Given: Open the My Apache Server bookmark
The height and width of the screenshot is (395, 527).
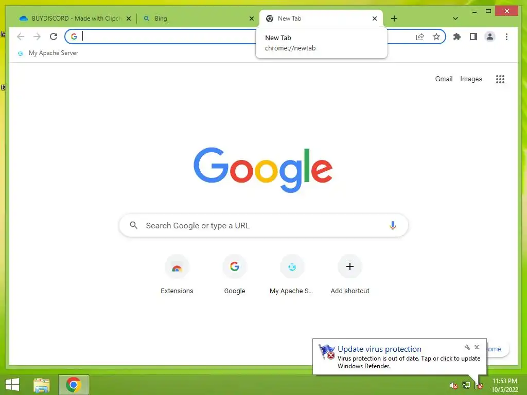Looking at the screenshot, I should point(48,53).
